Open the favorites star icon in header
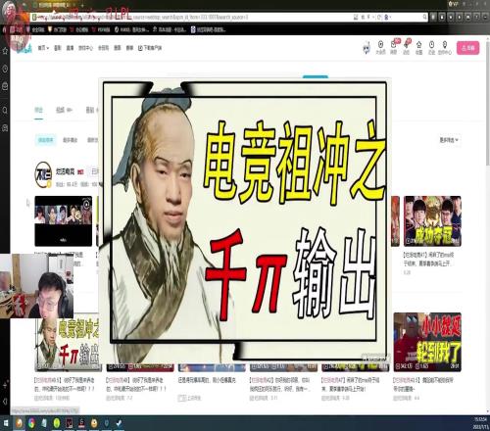Screen dimensions: 490x431 point(419,47)
